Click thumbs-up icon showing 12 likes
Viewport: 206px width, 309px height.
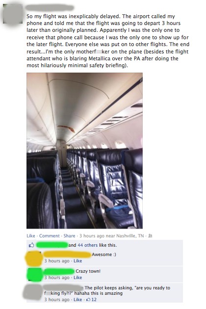(88, 300)
